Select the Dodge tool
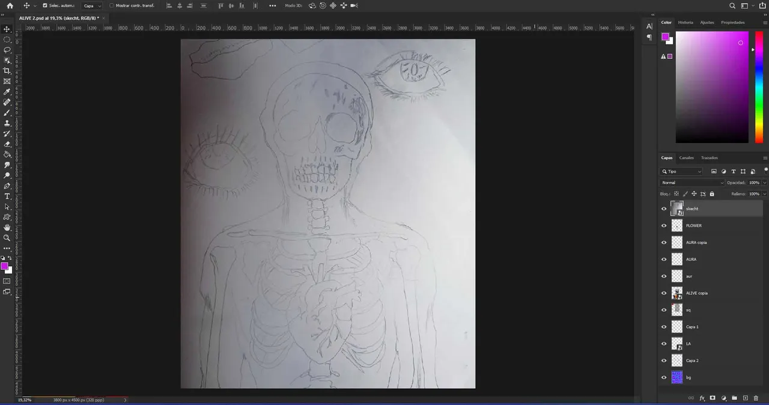 point(7,175)
